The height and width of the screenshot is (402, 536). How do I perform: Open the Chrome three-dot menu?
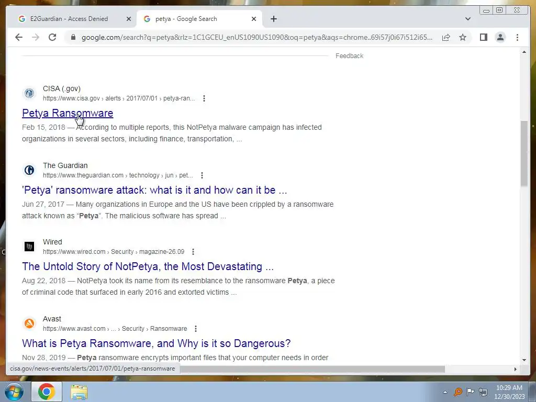(517, 37)
